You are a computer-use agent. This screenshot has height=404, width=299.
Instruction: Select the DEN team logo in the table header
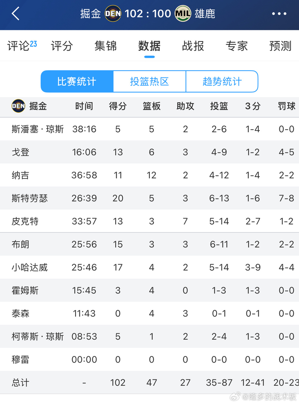(18, 106)
